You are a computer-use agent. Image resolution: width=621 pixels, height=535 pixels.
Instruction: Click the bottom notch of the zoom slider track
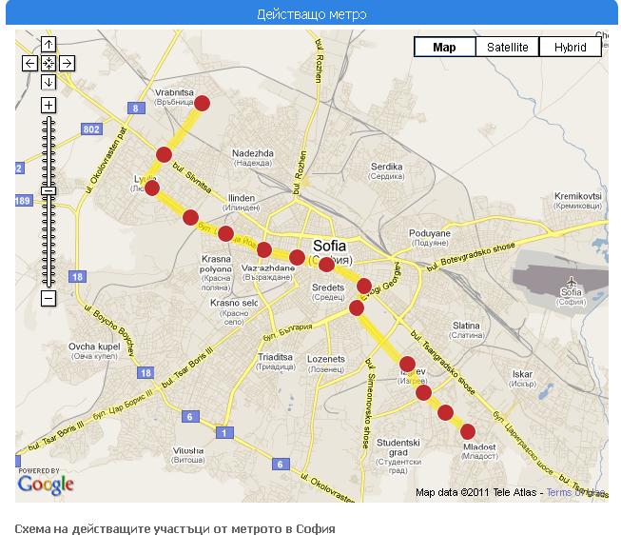(x=49, y=282)
